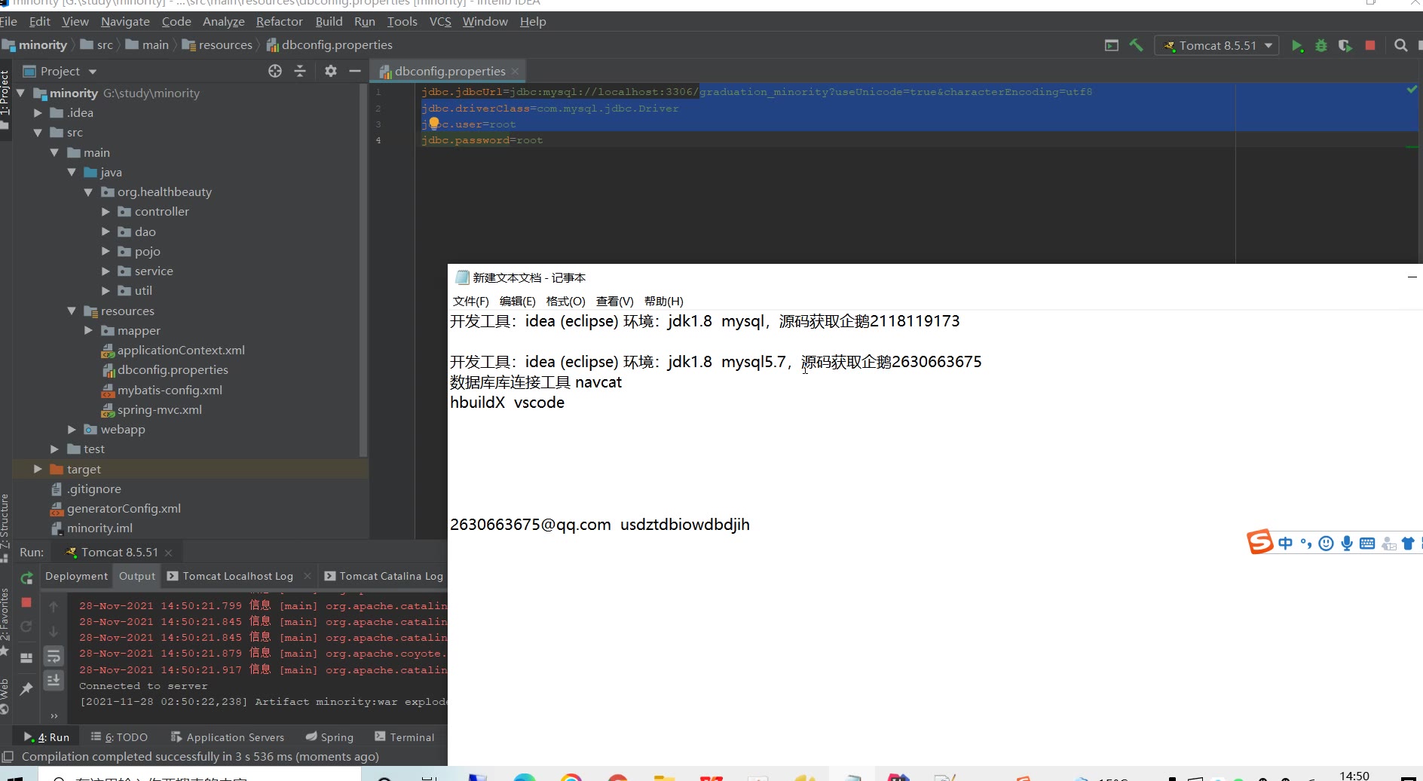Expand the target folder in project tree
The height and width of the screenshot is (781, 1423).
pos(38,469)
